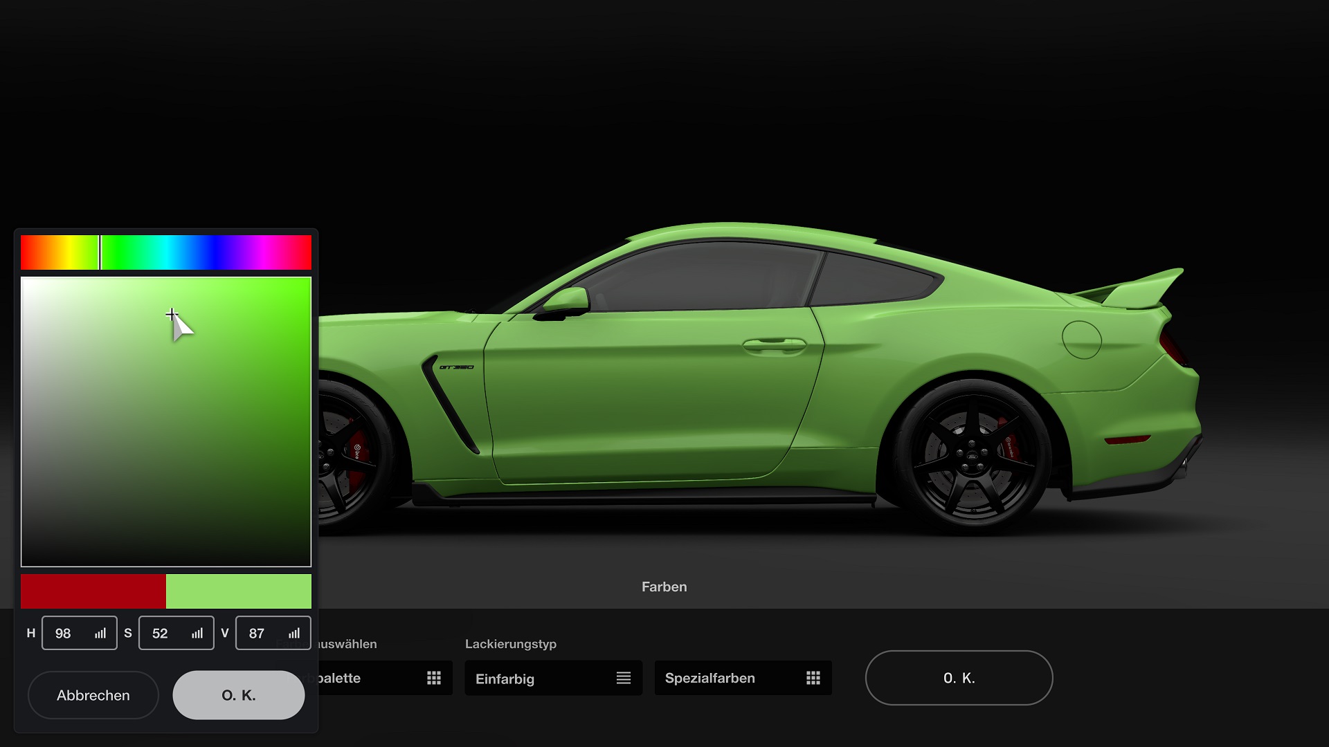1329x747 pixels.
Task: Click the large O. K. button at bottom right
Action: pyautogui.click(x=959, y=679)
